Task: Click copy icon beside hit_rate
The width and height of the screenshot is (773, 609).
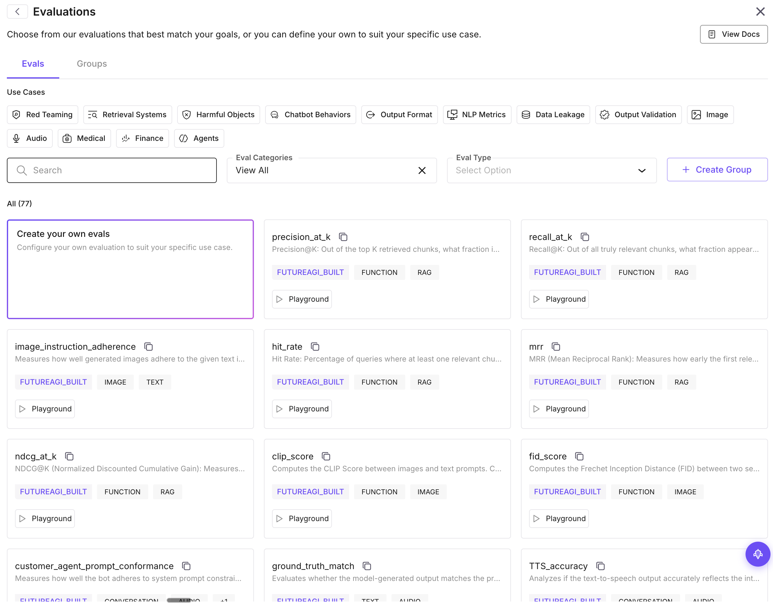Action: (x=315, y=347)
